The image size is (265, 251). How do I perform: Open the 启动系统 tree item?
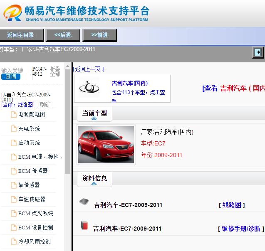pos(29,143)
